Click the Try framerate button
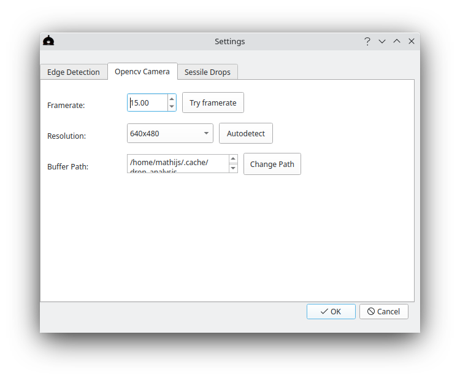 pyautogui.click(x=213, y=103)
